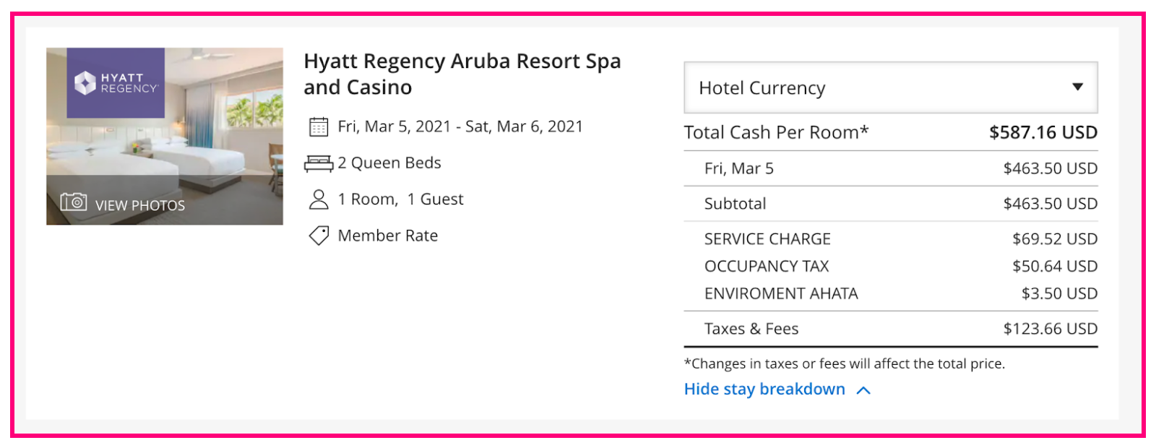
Task: Select the Fri, Mar 5 nightly rate row
Action: [x=891, y=168]
